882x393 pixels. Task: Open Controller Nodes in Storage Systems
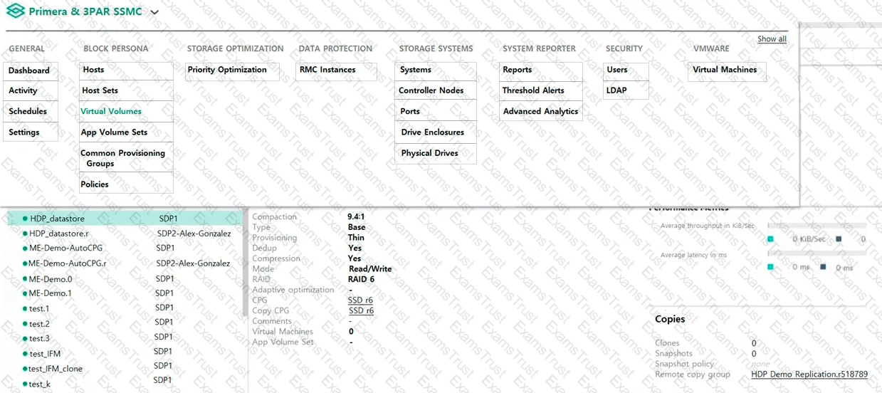pyautogui.click(x=431, y=90)
